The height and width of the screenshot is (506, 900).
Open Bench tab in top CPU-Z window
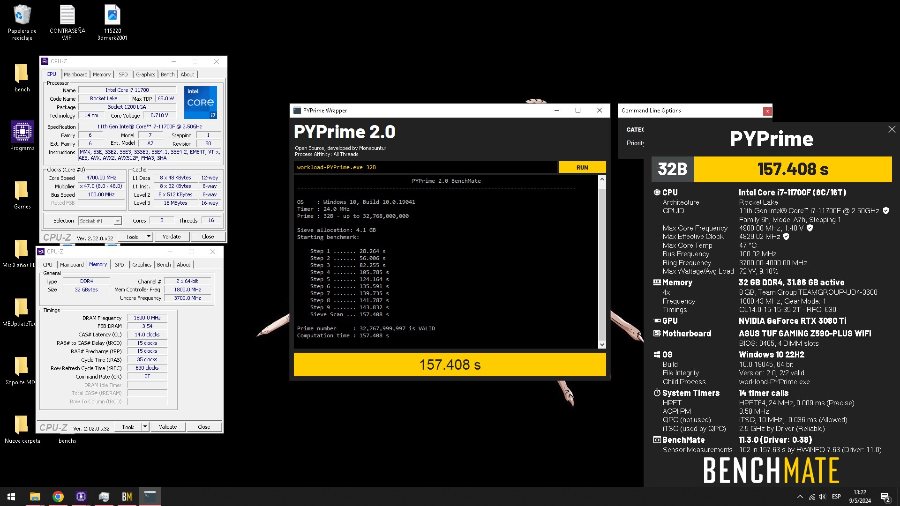click(168, 74)
